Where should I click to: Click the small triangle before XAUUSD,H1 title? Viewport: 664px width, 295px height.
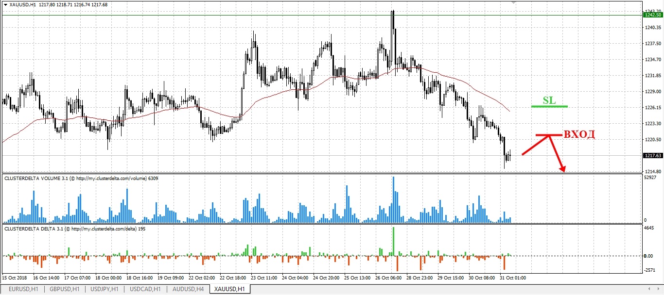[5, 4]
